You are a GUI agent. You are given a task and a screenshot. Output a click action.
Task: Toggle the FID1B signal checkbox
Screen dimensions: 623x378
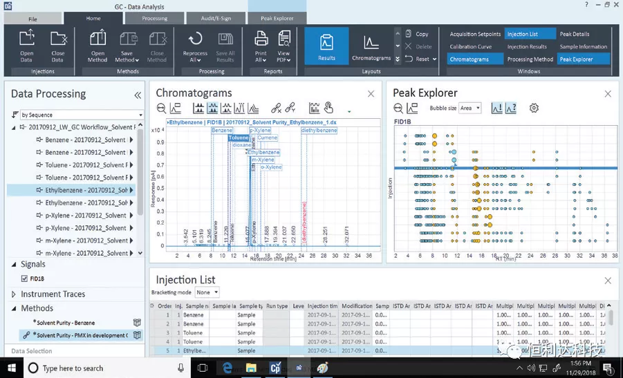26,278
